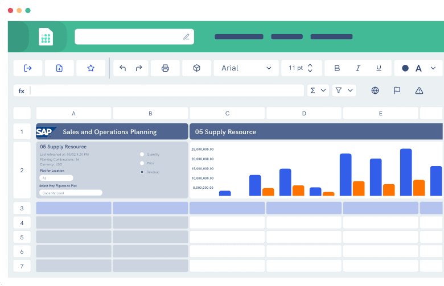This screenshot has height=286, width=444.
Task: Click the text color A icon
Action: [418, 68]
